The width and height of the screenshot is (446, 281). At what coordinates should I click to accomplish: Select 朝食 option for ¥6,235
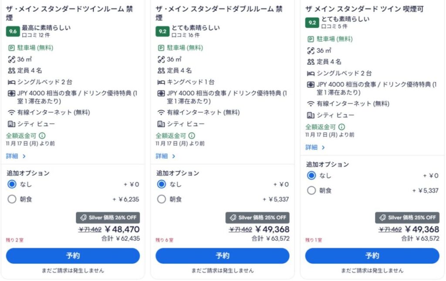pos(12,199)
